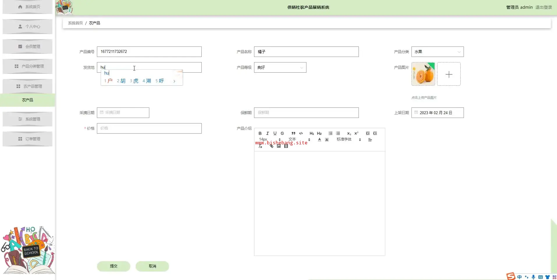Show more IME candidates with the arrow

tap(174, 81)
